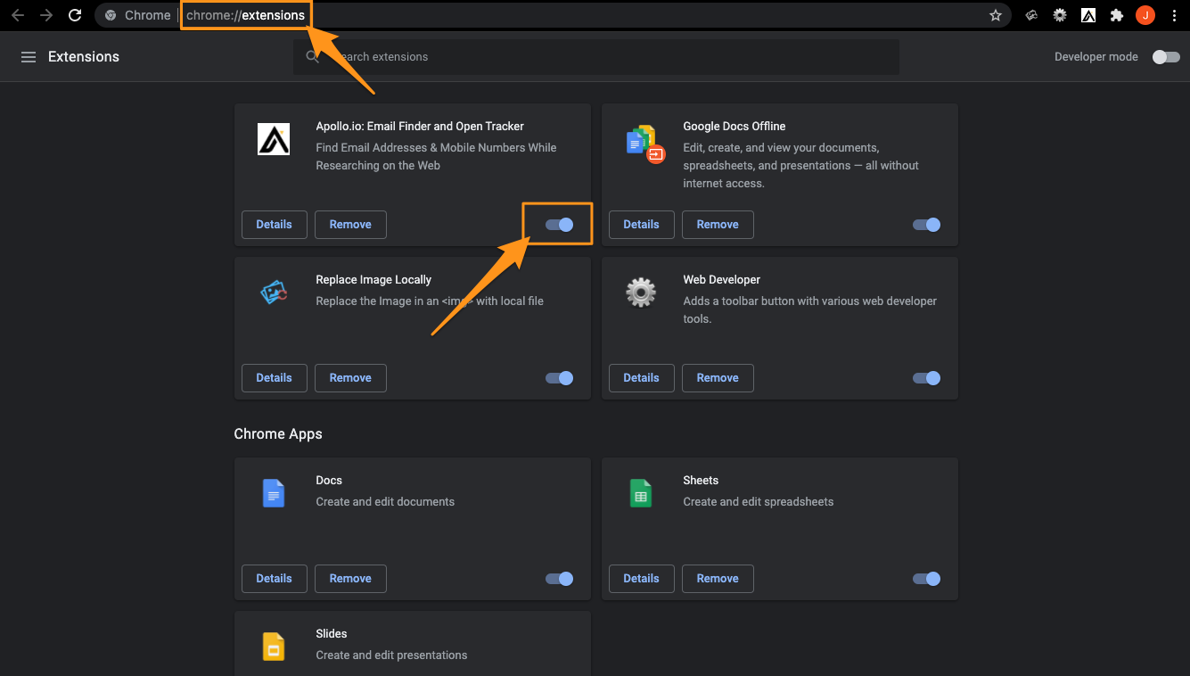The width and height of the screenshot is (1190, 676).
Task: Click 'Create and edit documents' description
Action: pyautogui.click(x=385, y=502)
